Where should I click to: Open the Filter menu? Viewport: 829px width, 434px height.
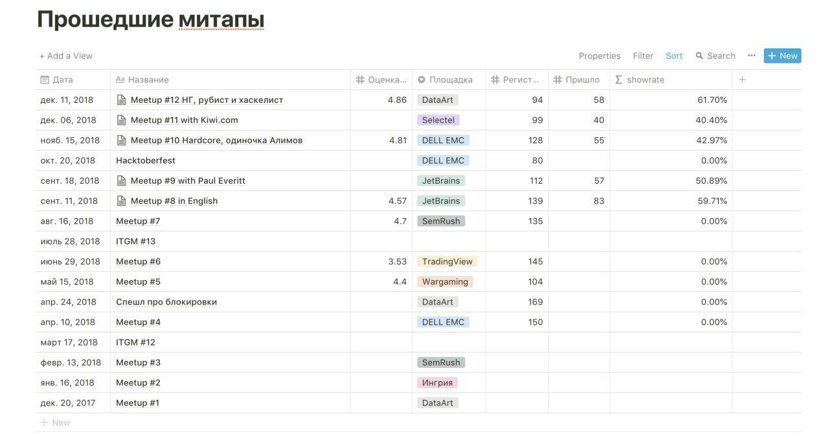(x=643, y=56)
